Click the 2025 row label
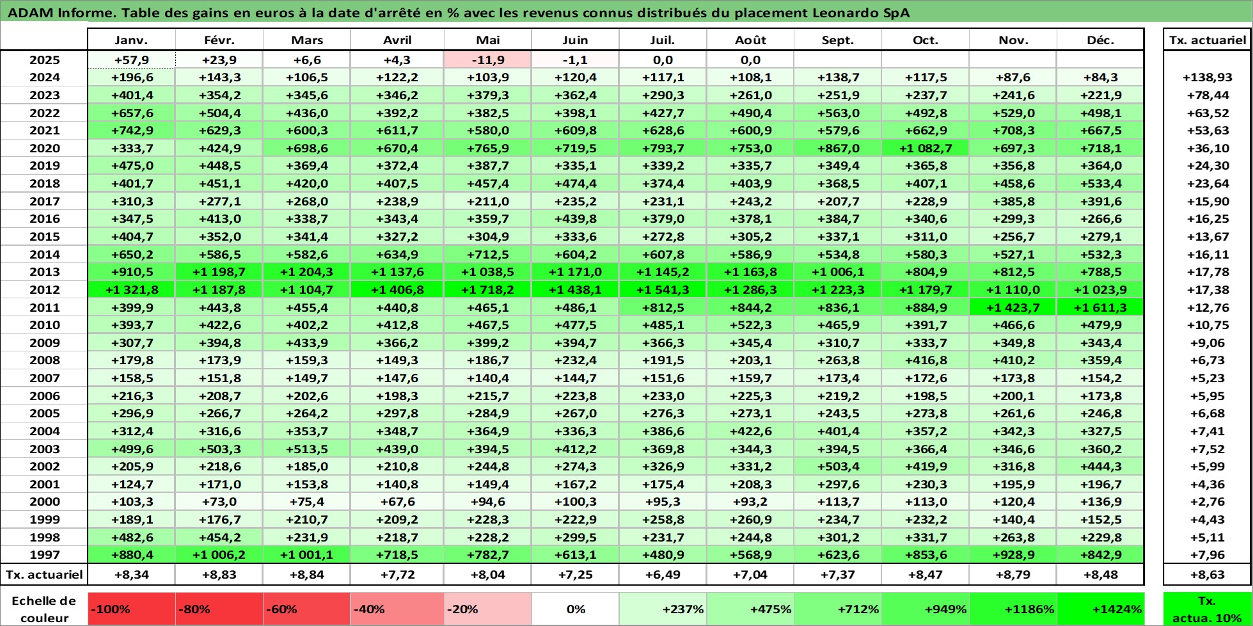1253x626 pixels. pos(44,60)
